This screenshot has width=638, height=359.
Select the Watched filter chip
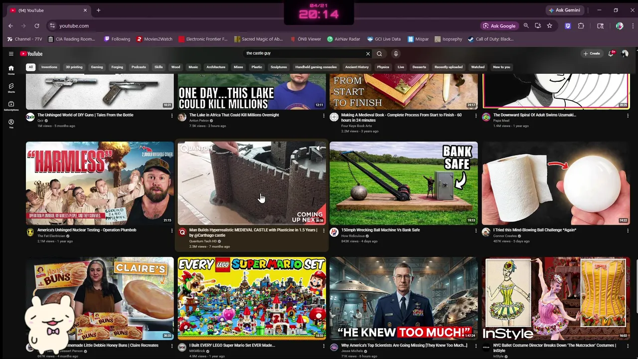point(478,67)
